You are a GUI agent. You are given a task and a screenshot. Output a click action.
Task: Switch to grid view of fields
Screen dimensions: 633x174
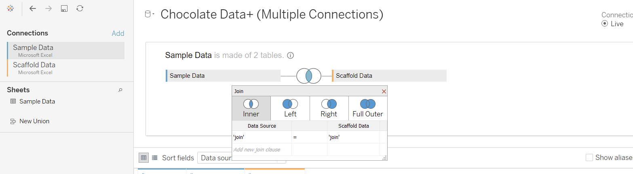[x=143, y=158]
